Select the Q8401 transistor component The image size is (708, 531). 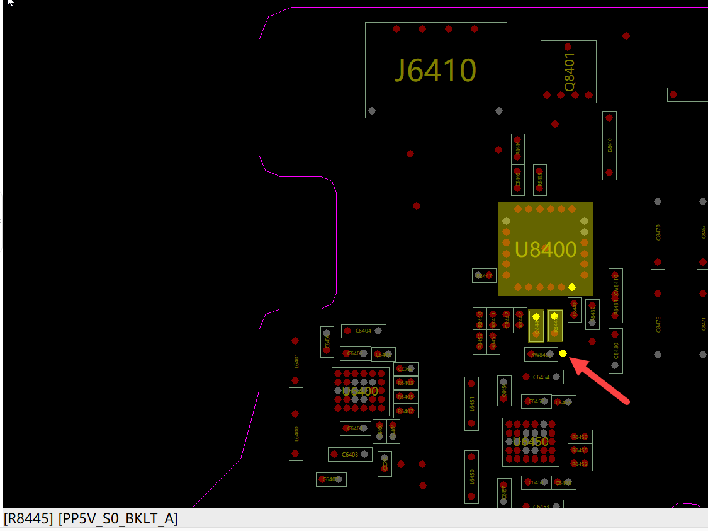[x=568, y=72]
